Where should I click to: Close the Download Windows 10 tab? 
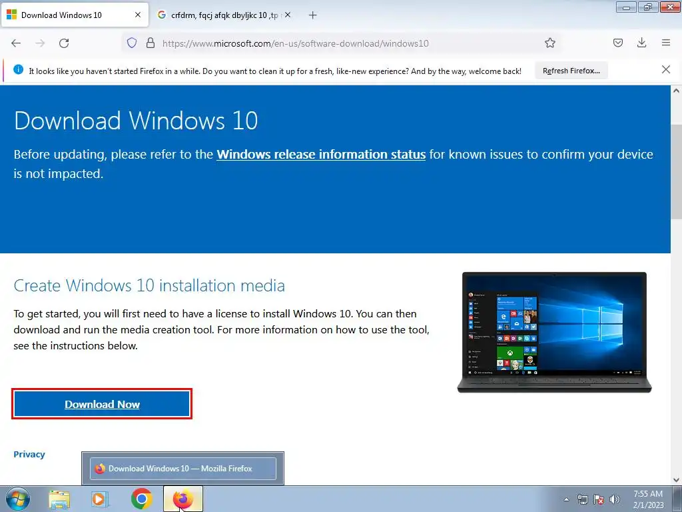point(138,15)
